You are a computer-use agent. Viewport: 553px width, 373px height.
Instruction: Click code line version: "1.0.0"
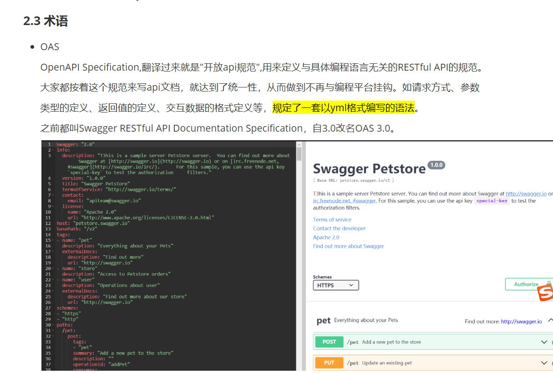(84, 178)
